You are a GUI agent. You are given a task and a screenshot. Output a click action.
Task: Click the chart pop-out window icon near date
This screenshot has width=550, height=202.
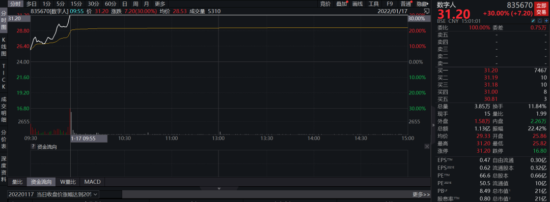[427, 11]
